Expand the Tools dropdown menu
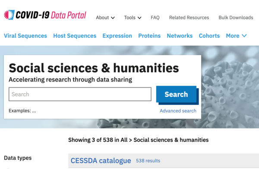Screen dimensions: 259x169 [133, 18]
